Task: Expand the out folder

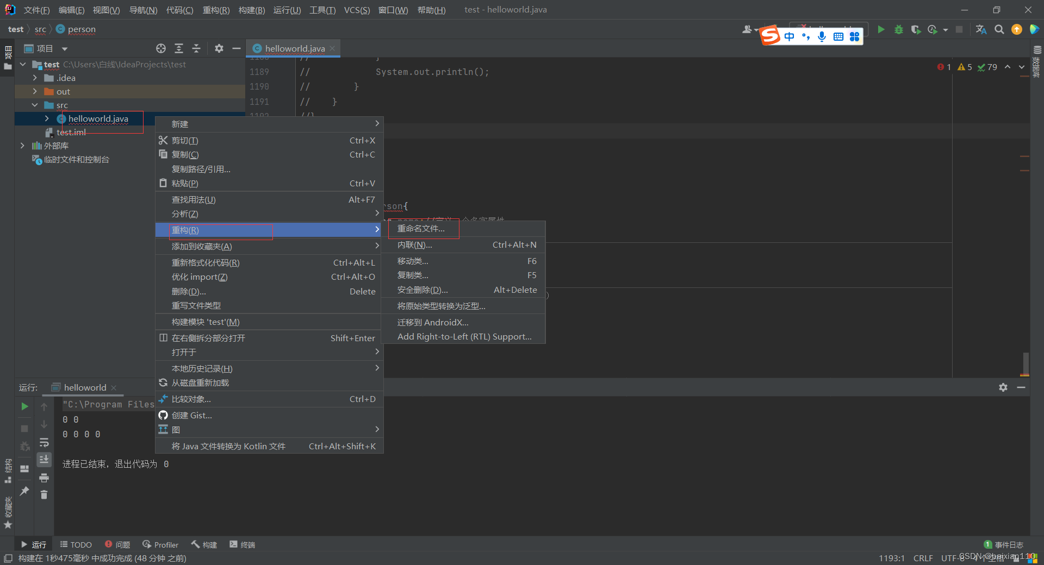Action: pyautogui.click(x=35, y=91)
